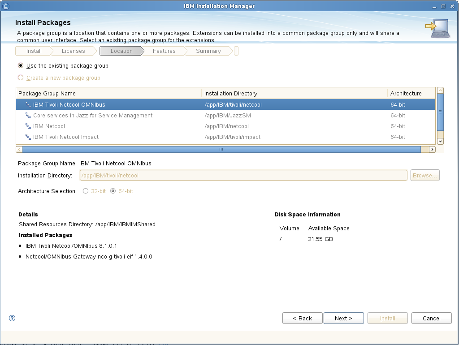This screenshot has height=345, width=459.
Task: Sort by Installation Directory column header
Action: [x=294, y=93]
